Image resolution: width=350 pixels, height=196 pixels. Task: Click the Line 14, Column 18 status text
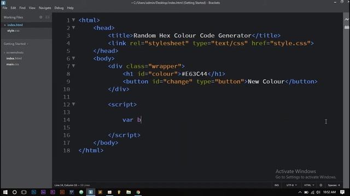click(x=66, y=185)
